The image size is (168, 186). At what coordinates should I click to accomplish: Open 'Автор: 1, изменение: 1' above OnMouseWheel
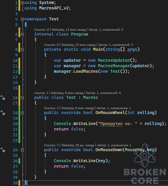[x=114, y=108]
